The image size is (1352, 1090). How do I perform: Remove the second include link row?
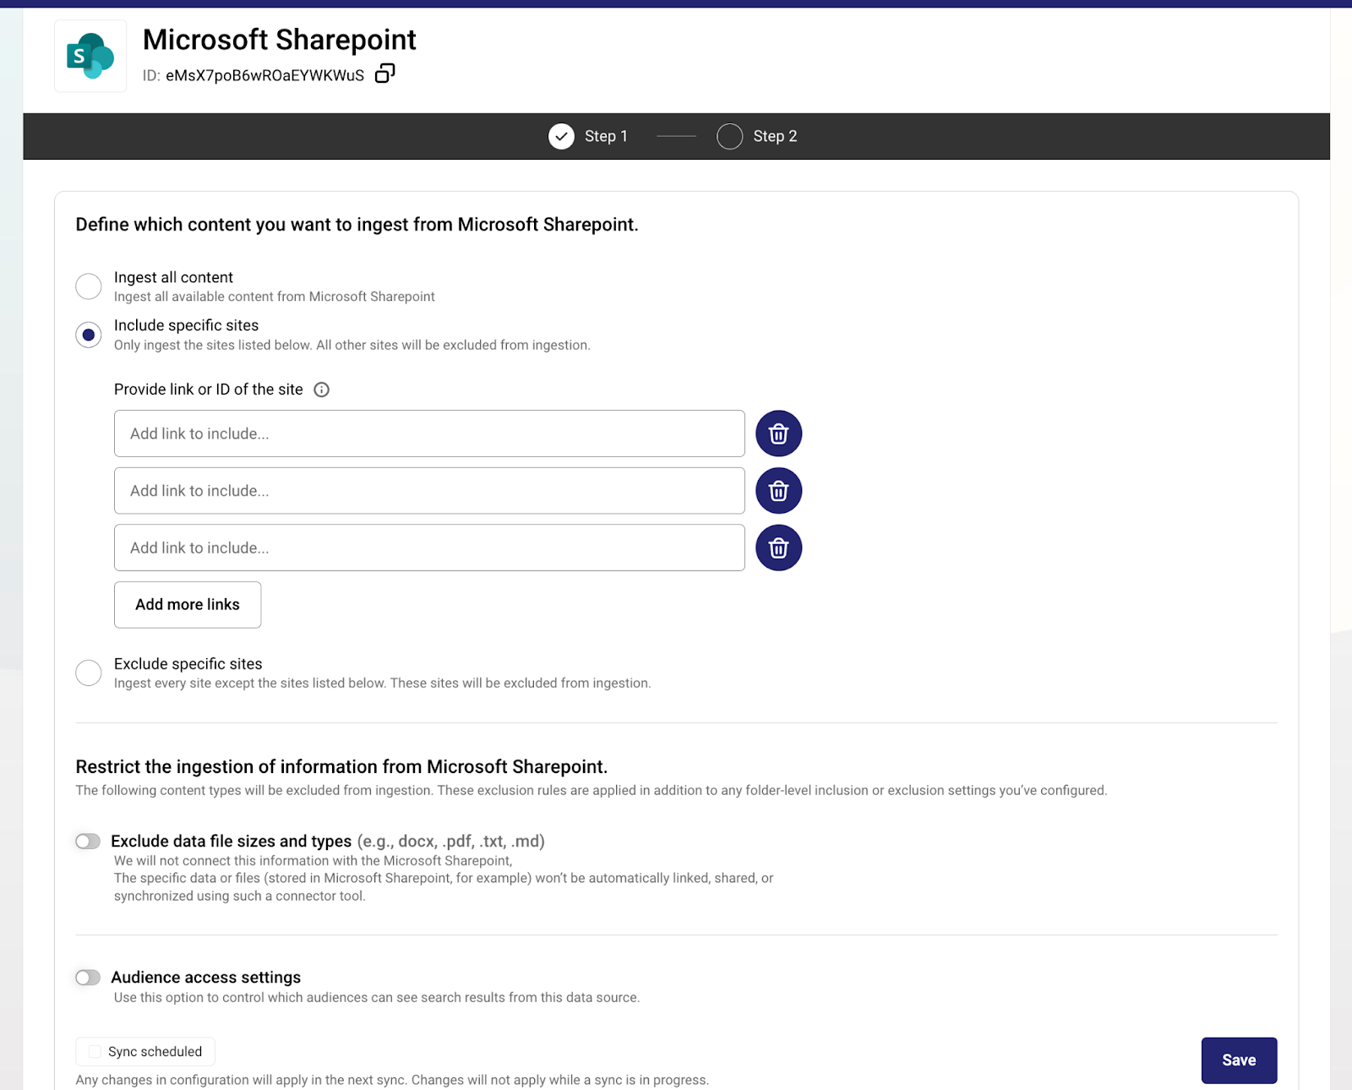(778, 491)
